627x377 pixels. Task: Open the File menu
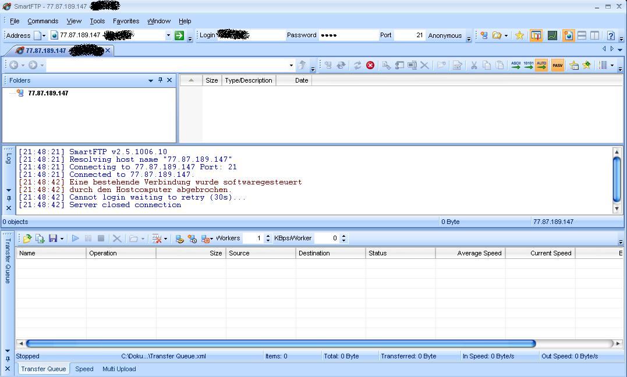15,21
